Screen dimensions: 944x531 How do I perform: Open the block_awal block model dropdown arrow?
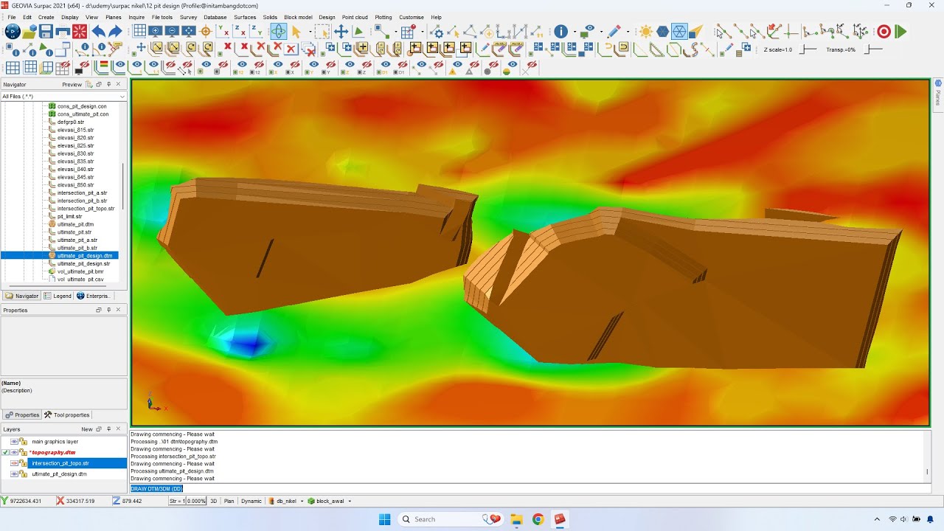[350, 502]
